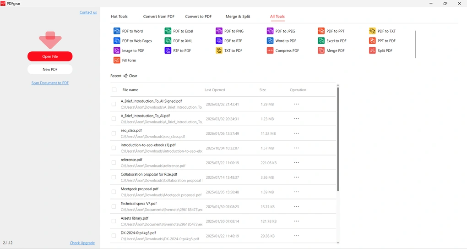Image resolution: width=467 pixels, height=249 pixels.
Task: Open ellipsis menu for Technical specs VF.pdf
Action: click(x=296, y=206)
